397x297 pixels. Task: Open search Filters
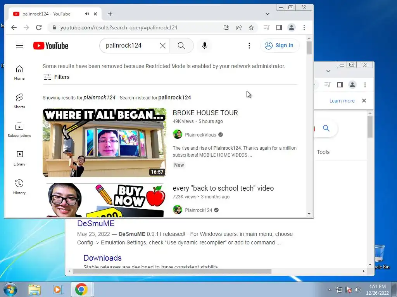point(56,77)
